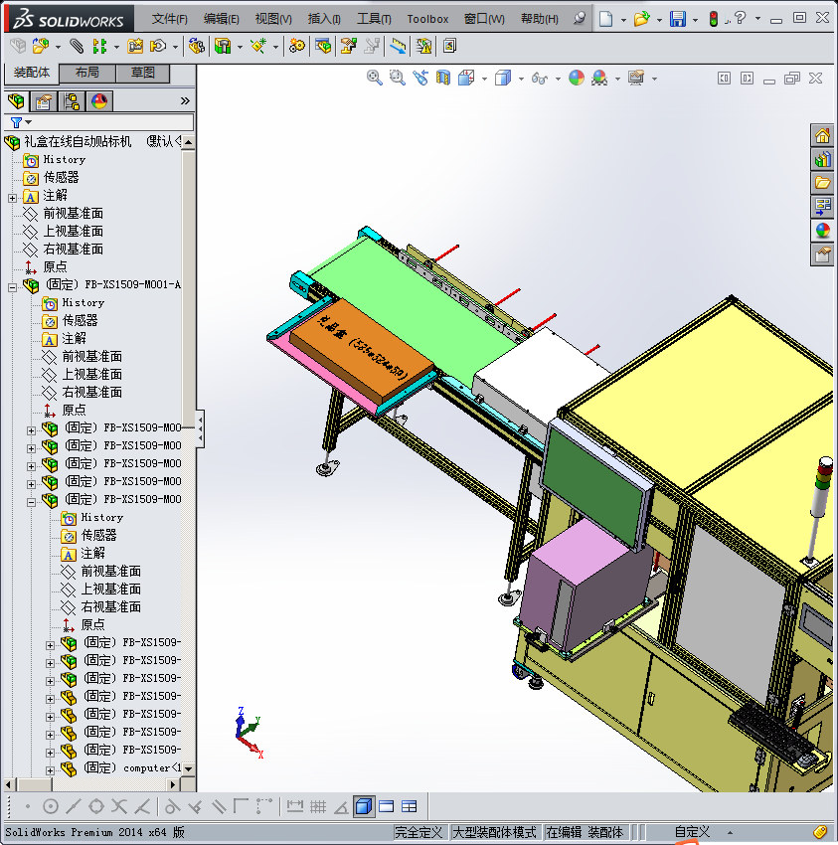The image size is (838, 845).
Task: Click the 完全定义 status bar entry
Action: (419, 832)
